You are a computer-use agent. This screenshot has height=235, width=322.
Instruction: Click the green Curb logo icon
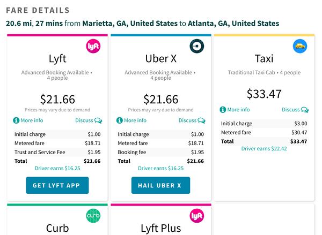click(93, 216)
